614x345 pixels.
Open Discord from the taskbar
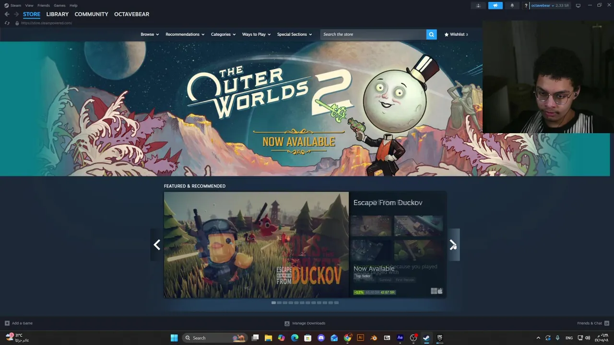pyautogui.click(x=321, y=338)
